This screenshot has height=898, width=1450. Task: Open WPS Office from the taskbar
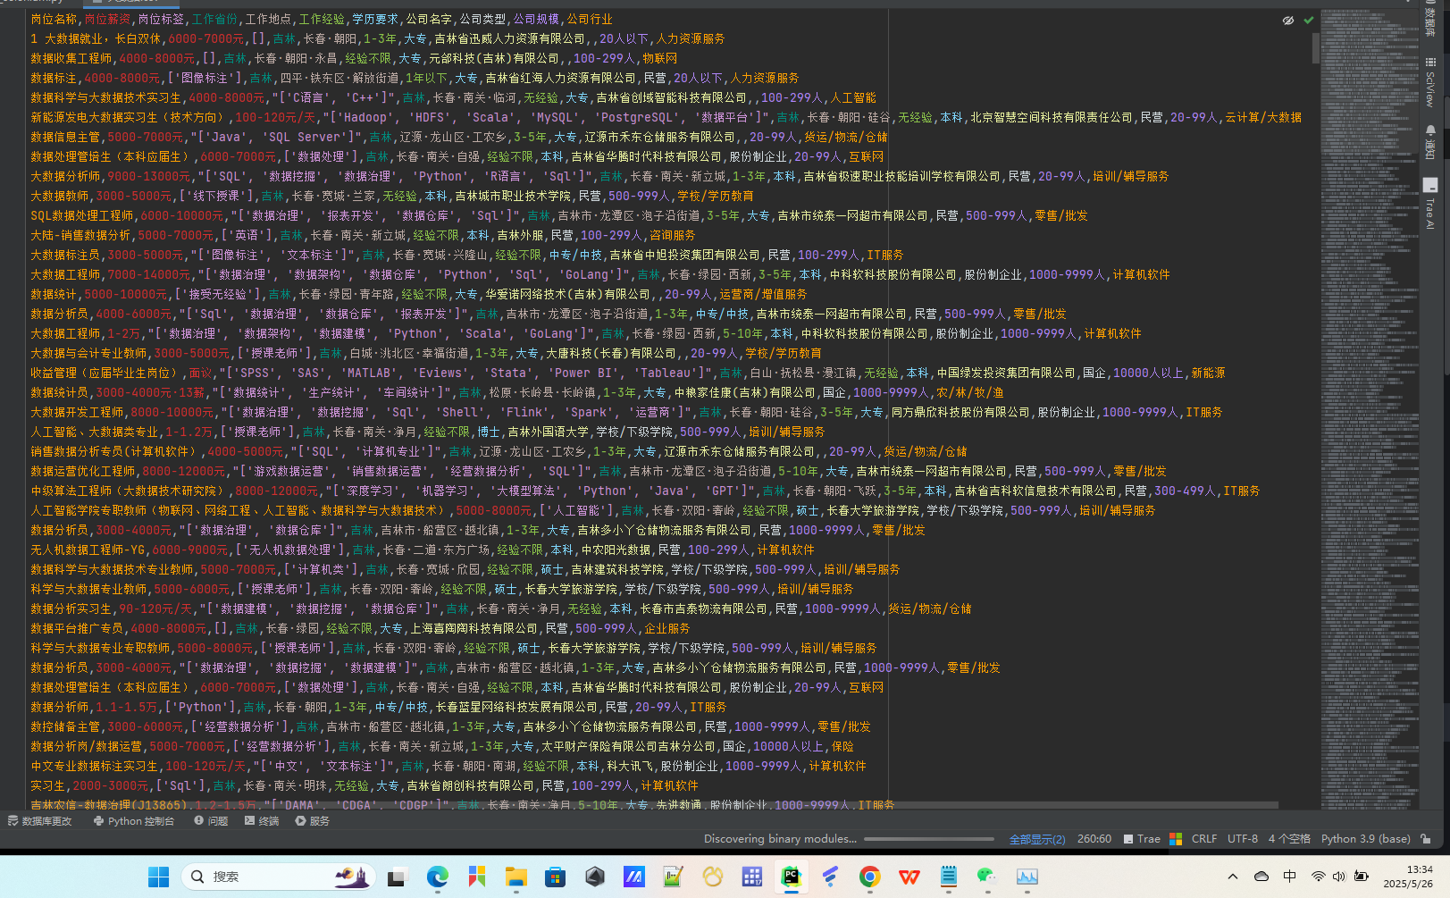point(909,877)
